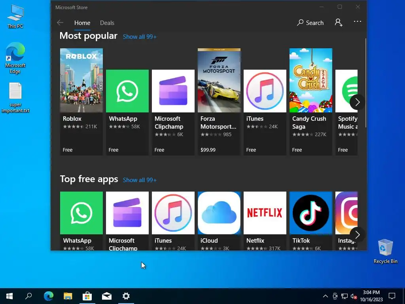
Task: Click the muted volume tray icon
Action: (x=354, y=296)
